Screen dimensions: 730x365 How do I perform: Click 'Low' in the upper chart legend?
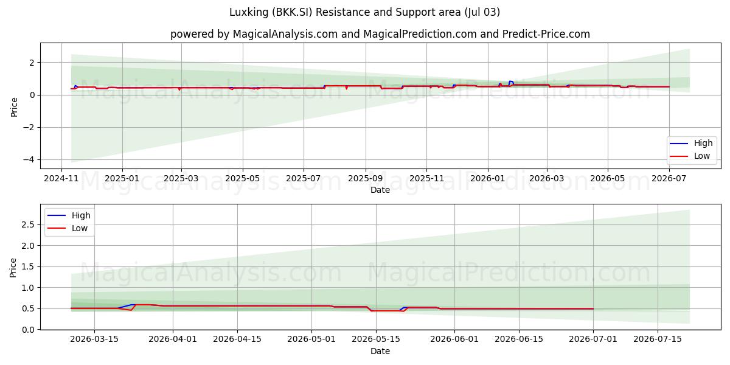(703, 156)
